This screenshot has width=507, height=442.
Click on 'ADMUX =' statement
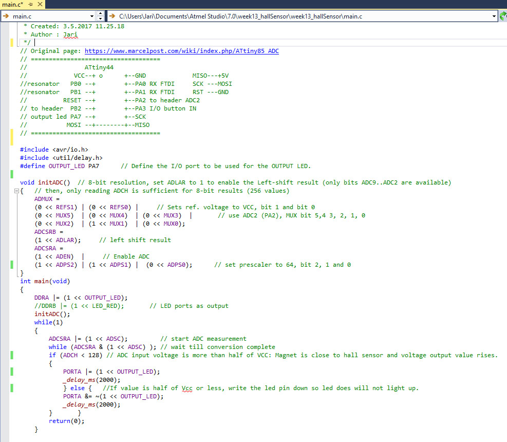click(x=47, y=199)
